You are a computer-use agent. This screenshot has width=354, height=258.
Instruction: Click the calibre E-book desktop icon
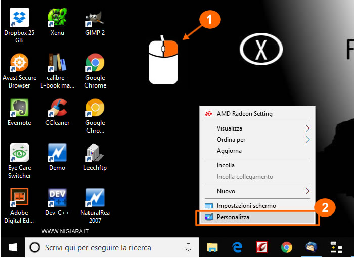pos(57,64)
